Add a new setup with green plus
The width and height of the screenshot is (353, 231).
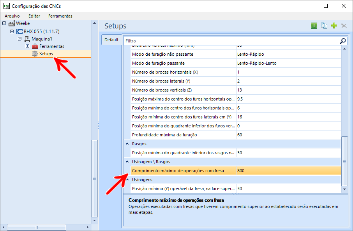coord(334,26)
